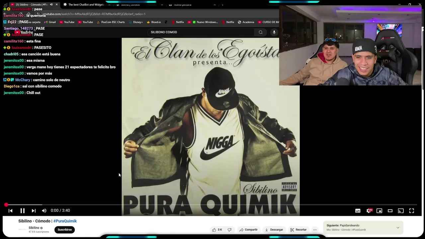Go to the previous video
Viewport: 425px width, 239px height.
10,210
